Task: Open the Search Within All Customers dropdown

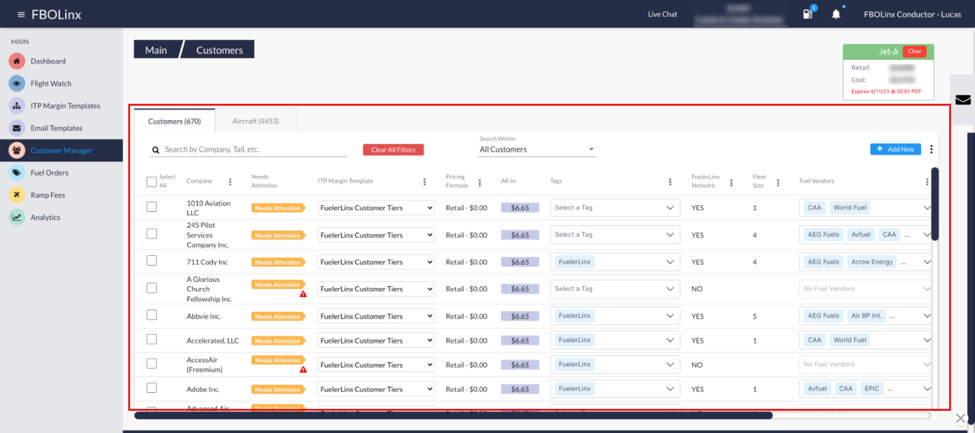Action: (536, 149)
